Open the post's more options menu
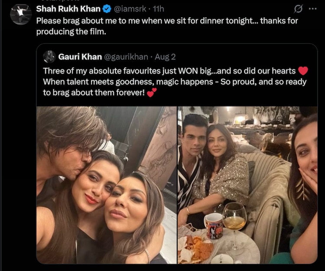This screenshot has height=271, width=325. 312,9
